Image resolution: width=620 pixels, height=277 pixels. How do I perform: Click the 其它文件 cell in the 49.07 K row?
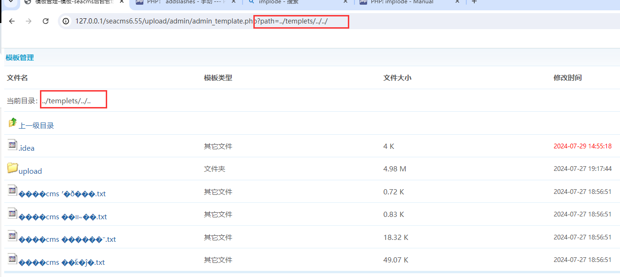point(218,260)
